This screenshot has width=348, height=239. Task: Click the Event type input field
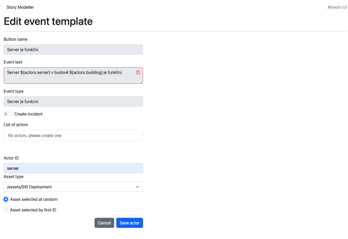(x=73, y=101)
